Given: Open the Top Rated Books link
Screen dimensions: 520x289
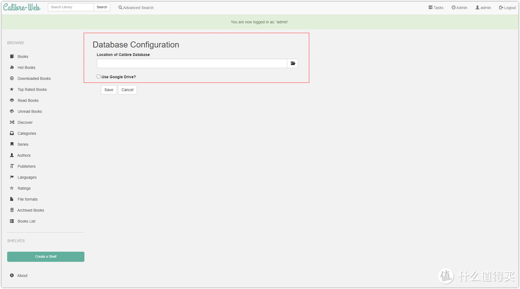Looking at the screenshot, I should [x=32, y=89].
